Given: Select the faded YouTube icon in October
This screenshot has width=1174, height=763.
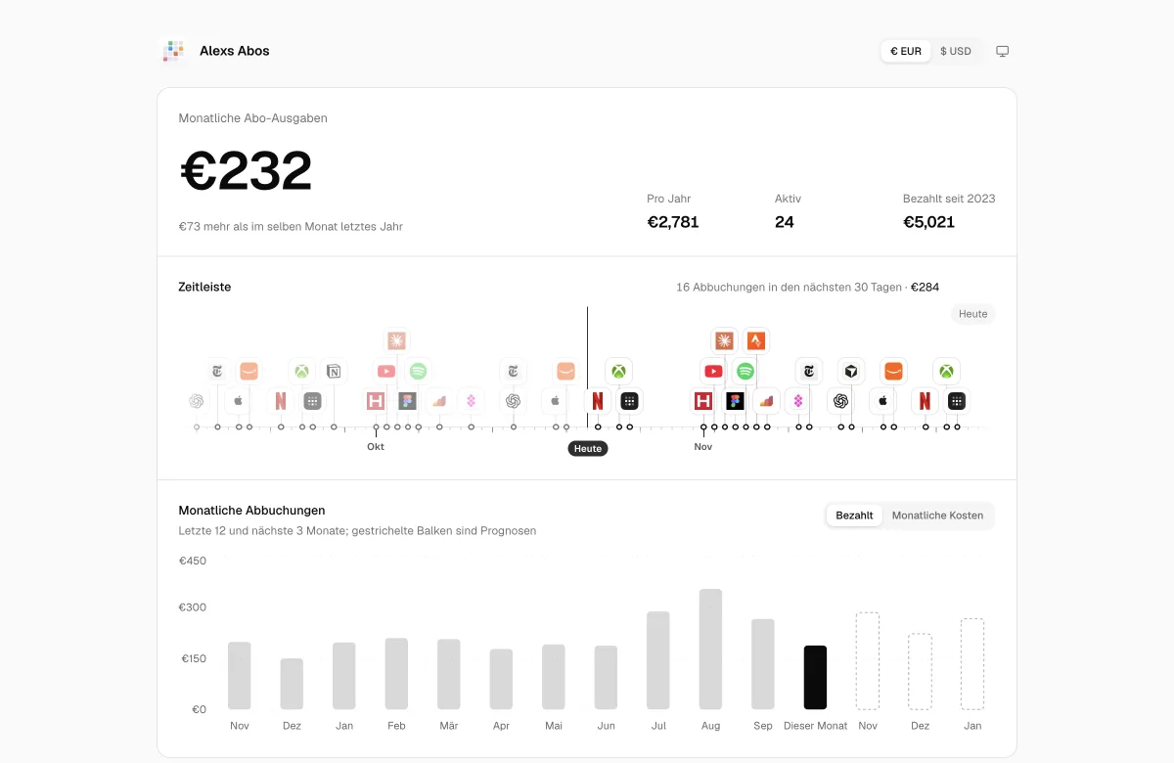Looking at the screenshot, I should click(x=386, y=372).
